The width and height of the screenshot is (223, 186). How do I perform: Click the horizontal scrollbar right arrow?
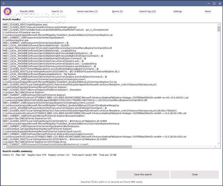tap(215, 147)
